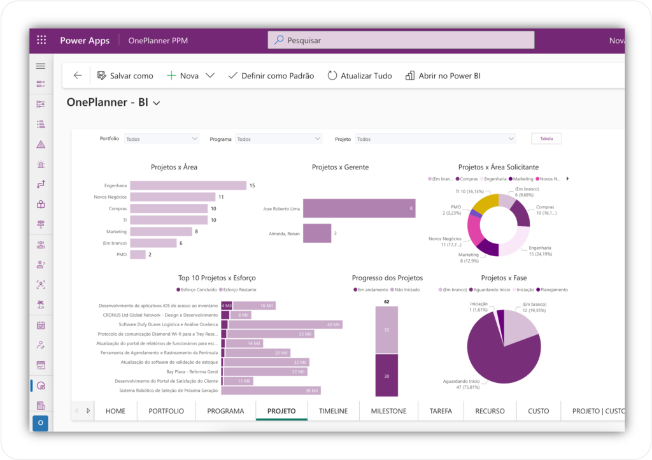Click Salvar como in toolbar
Viewport: 652px width, 460px height.
(125, 76)
